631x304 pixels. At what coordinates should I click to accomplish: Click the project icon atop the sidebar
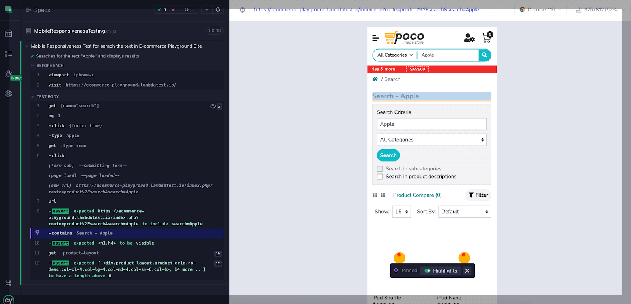(8, 9)
